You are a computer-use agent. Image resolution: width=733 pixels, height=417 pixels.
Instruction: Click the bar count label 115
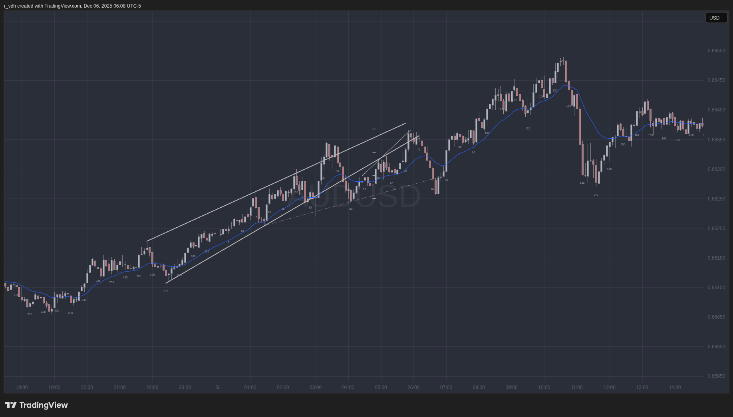[528, 129]
